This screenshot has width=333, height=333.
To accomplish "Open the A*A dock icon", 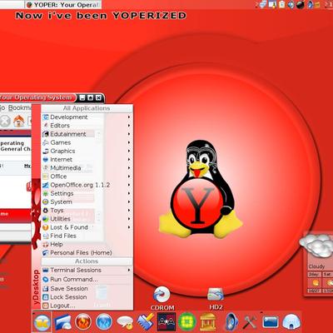I will 166,322.
